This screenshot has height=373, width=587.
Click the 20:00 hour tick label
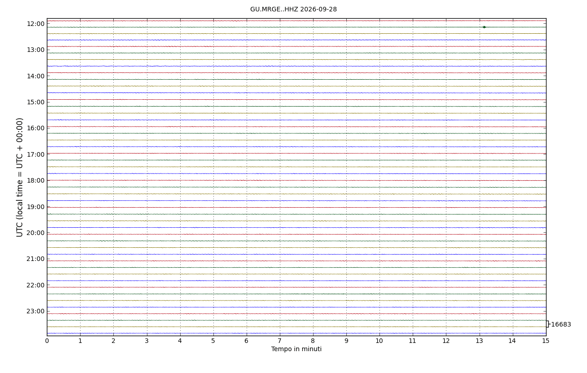coord(36,233)
